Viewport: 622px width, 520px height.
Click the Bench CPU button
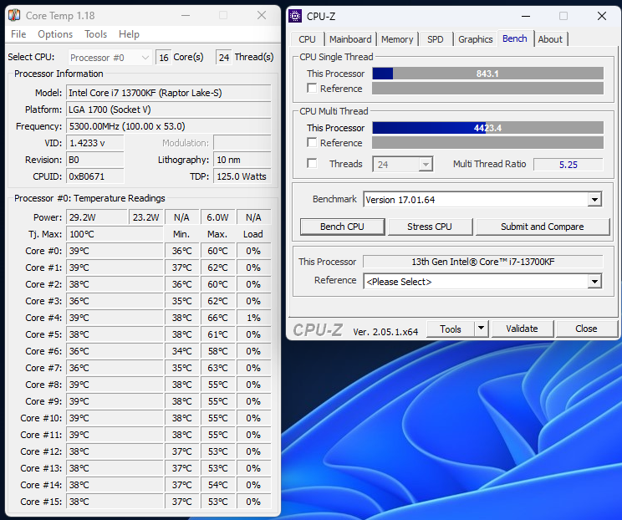[342, 227]
